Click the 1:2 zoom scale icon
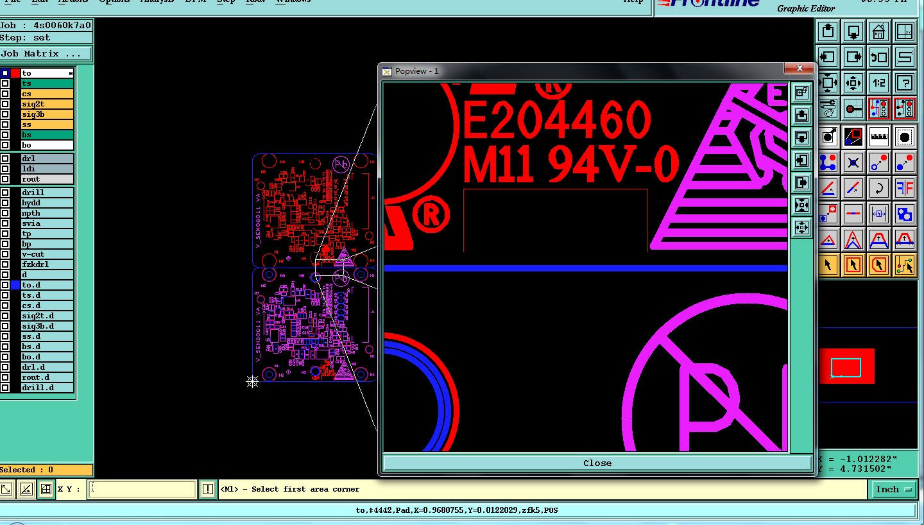 click(879, 83)
